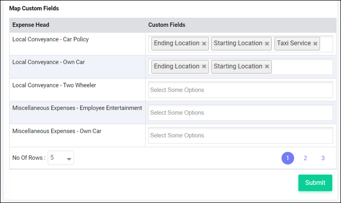Screen dimensions: 341x203
Task: Select the Local Conveyance - Car Policy row label
Action: [51, 39]
